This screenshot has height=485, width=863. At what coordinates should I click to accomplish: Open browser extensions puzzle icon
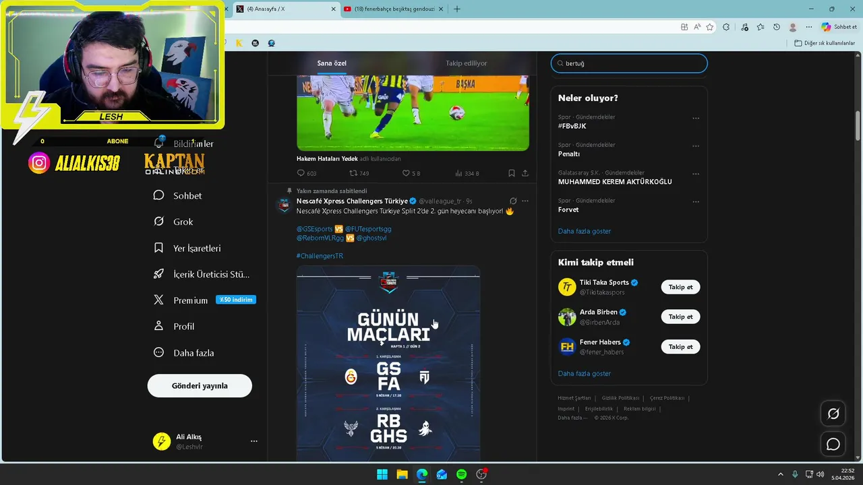pos(726,27)
